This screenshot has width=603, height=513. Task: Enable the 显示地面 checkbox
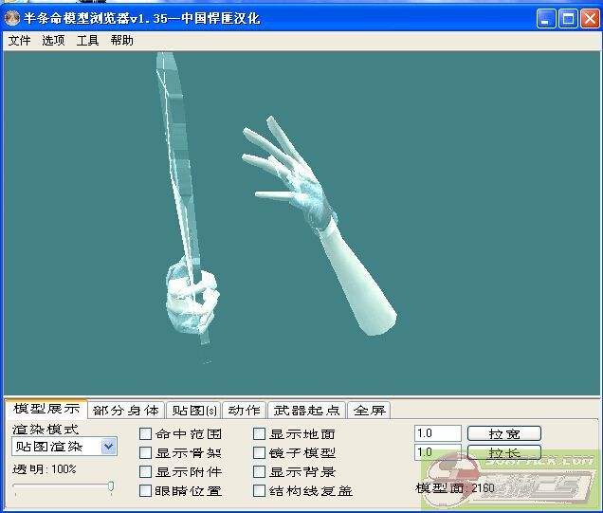pos(259,434)
